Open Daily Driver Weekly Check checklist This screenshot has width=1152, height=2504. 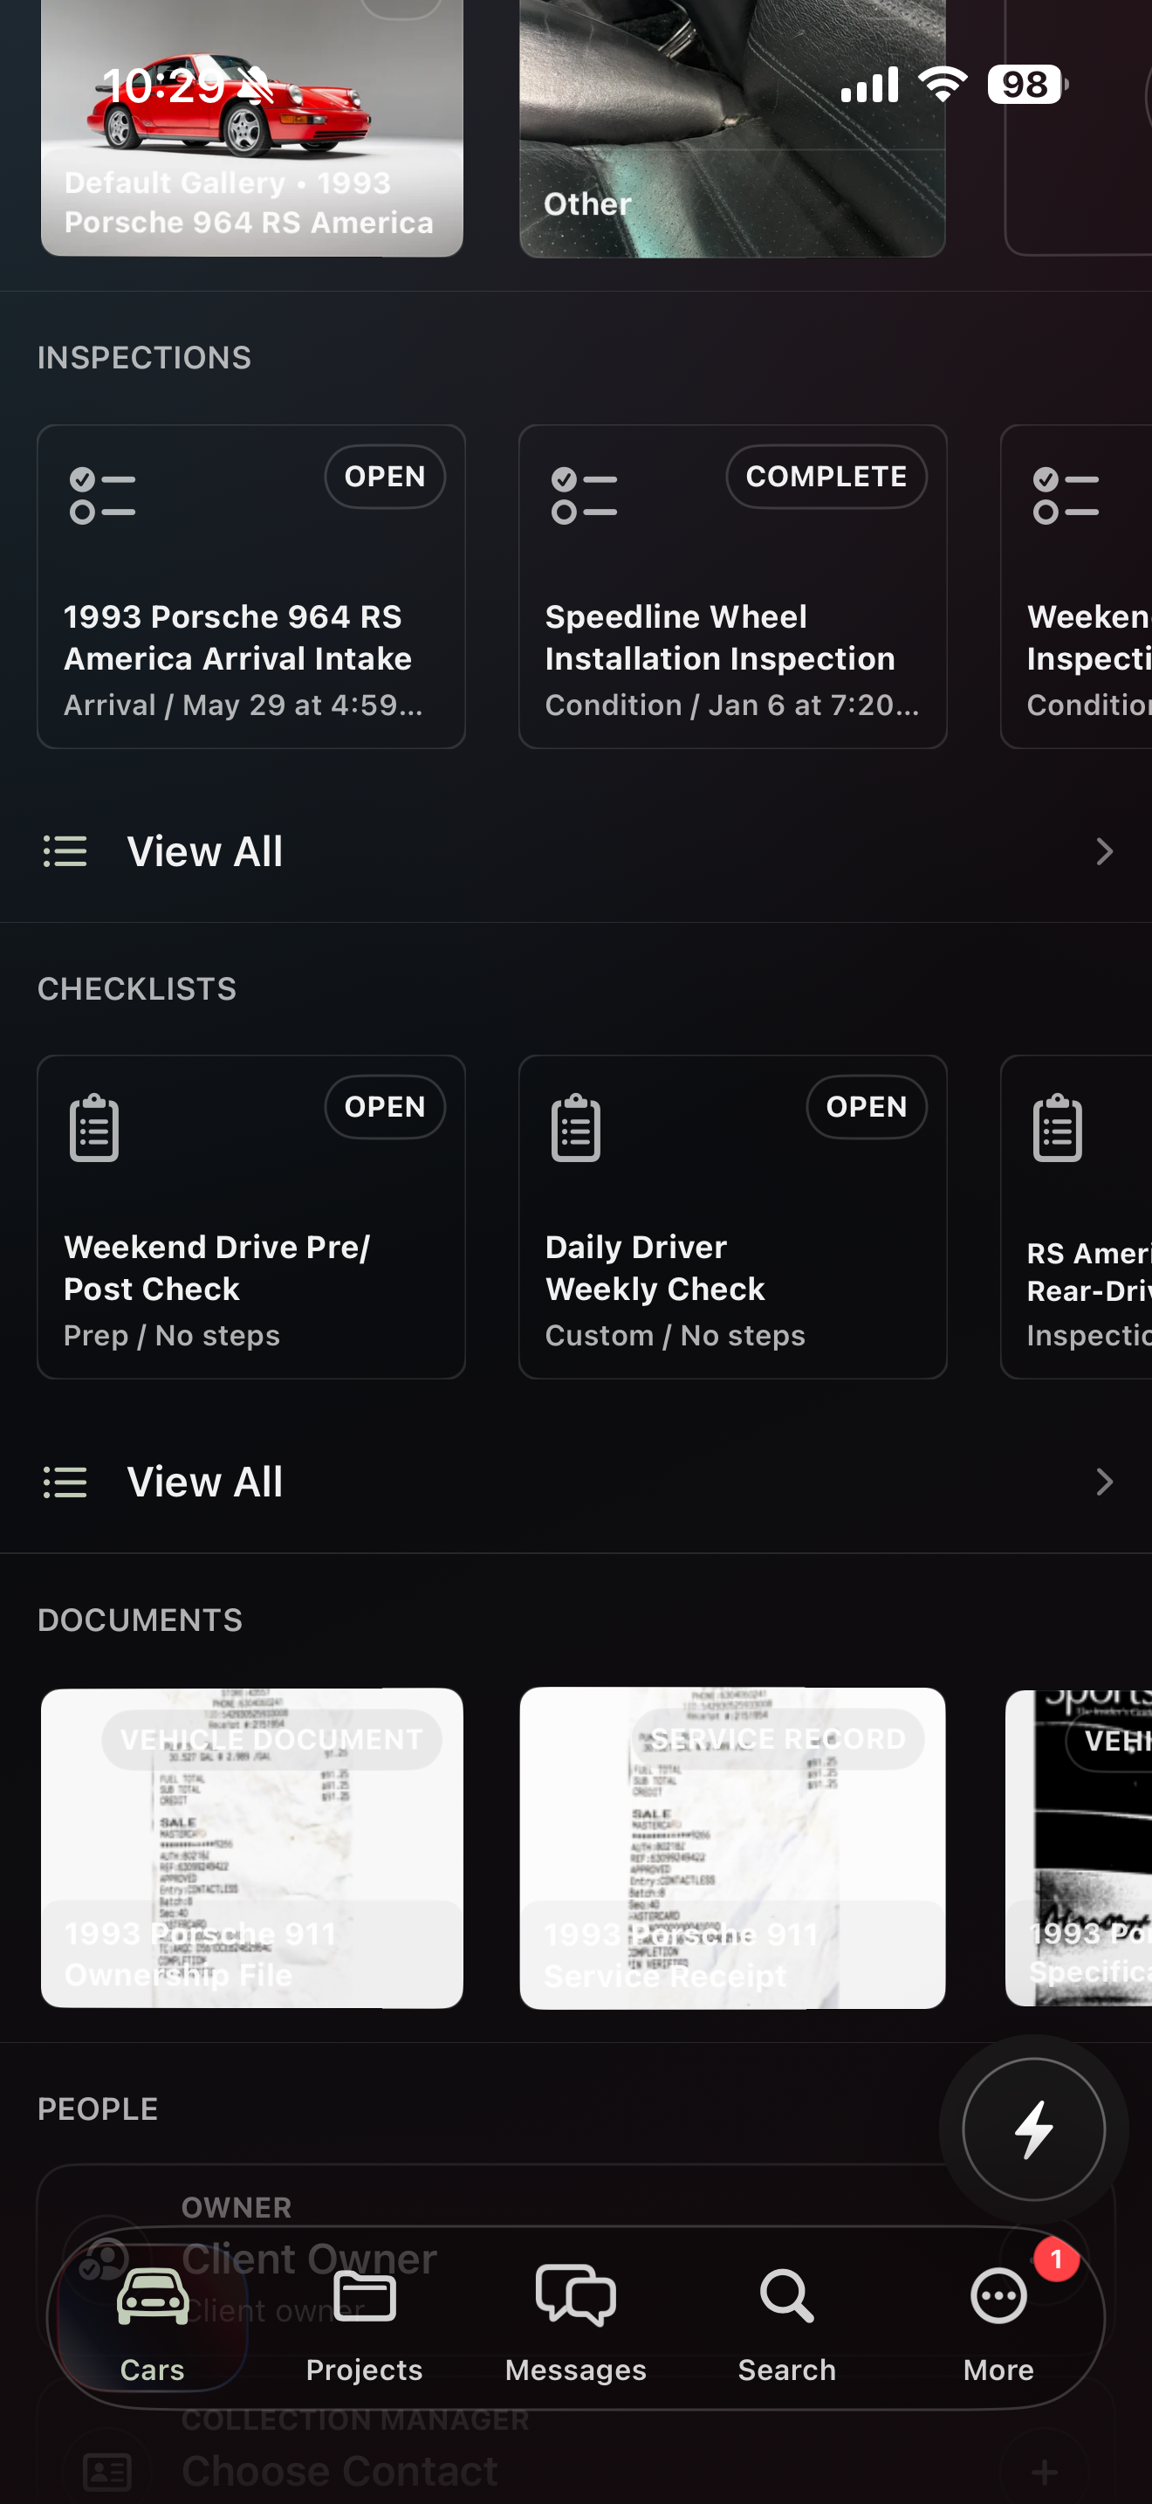pyautogui.click(x=732, y=1216)
